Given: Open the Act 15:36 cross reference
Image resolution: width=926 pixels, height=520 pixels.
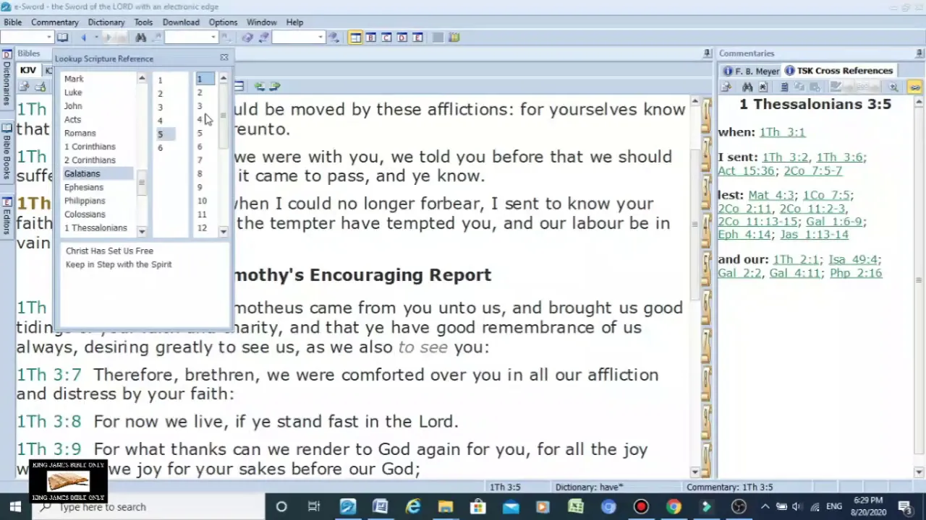Looking at the screenshot, I should point(746,170).
